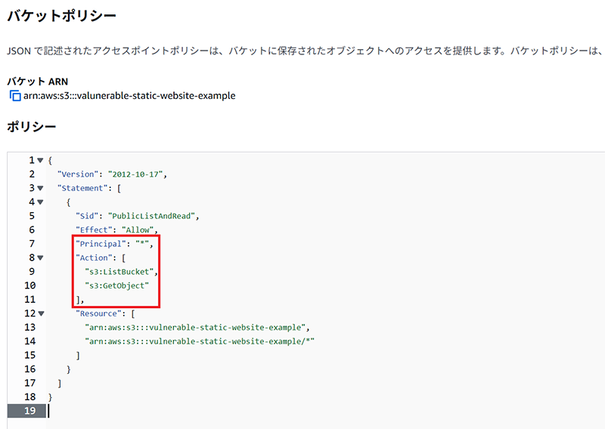Screen dimensions: 605x429
Task: Click the "PublicListAndRead" Sid value
Action: [x=153, y=216]
